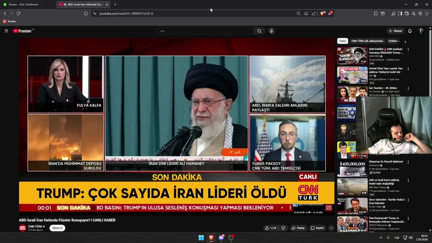The height and width of the screenshot is (243, 432).
Task: Close the ABD-İsrail-İran YouTube tab
Action: pyautogui.click(x=107, y=4)
